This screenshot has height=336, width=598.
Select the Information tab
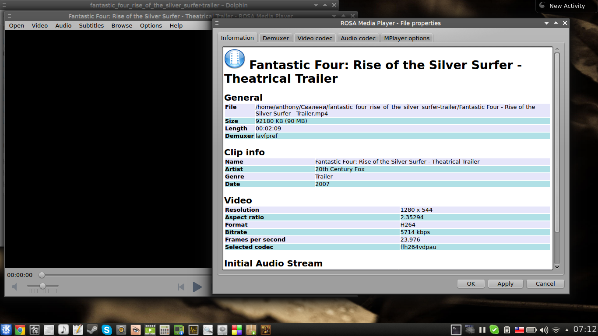click(237, 38)
